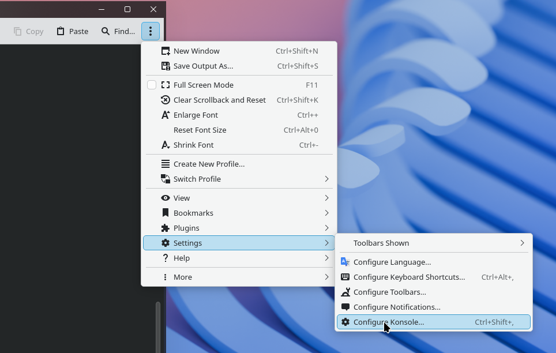The image size is (556, 353).
Task: Click the Full Screen Mode brackets icon
Action: [165, 85]
